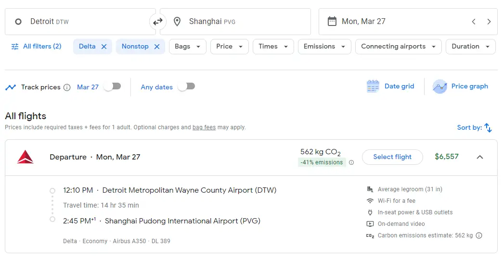Collapse the Delta flight details
The width and height of the screenshot is (503, 259).
click(479, 157)
